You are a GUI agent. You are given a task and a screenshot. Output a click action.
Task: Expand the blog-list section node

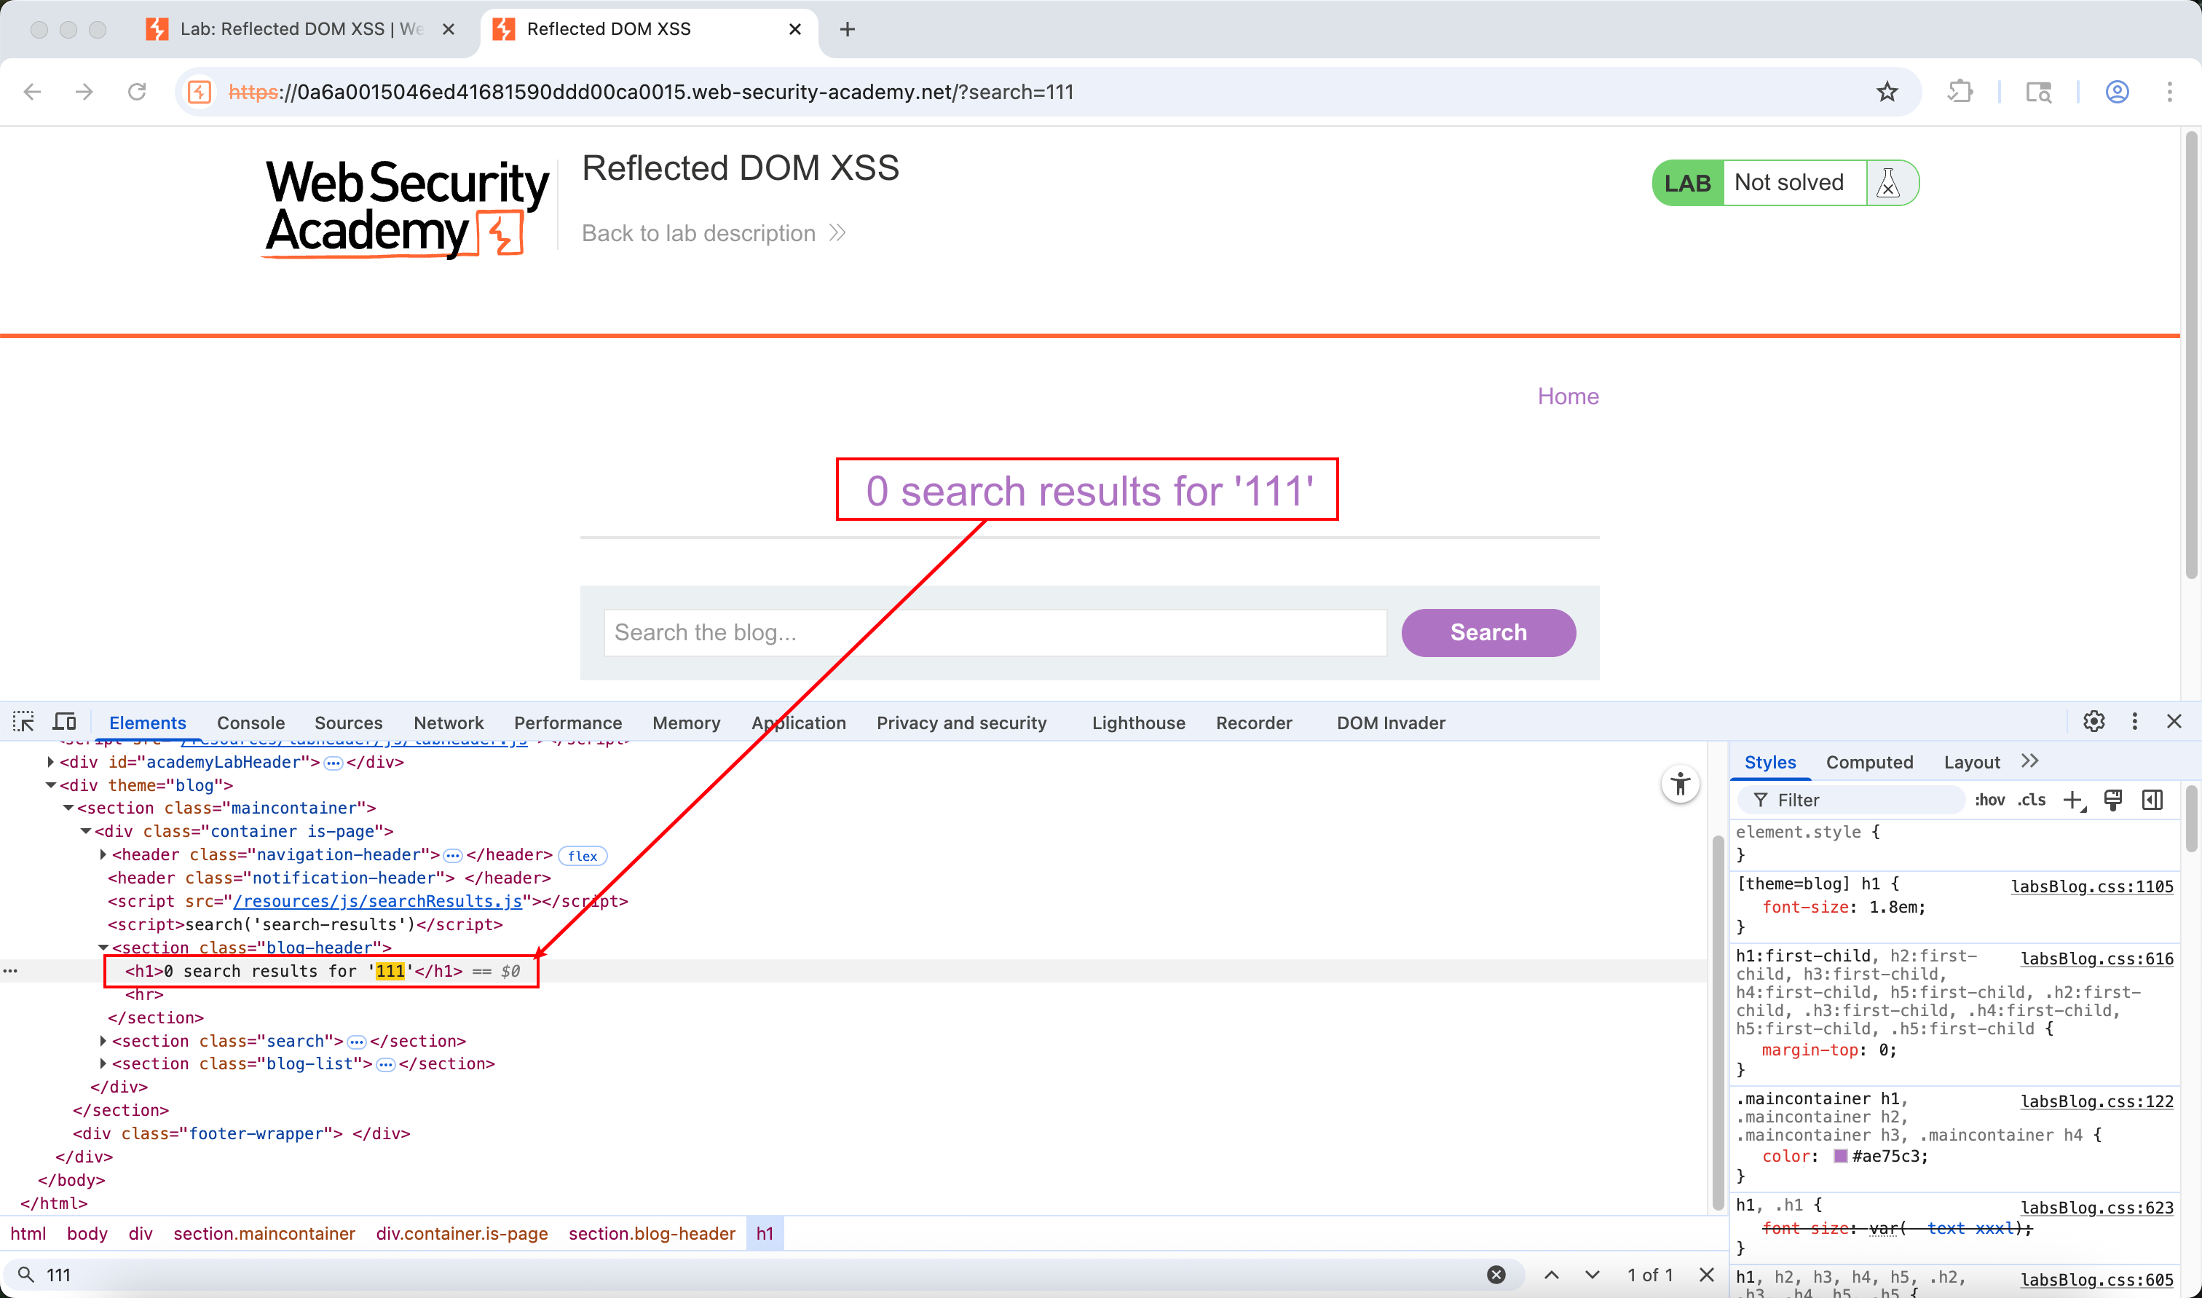pyautogui.click(x=103, y=1063)
